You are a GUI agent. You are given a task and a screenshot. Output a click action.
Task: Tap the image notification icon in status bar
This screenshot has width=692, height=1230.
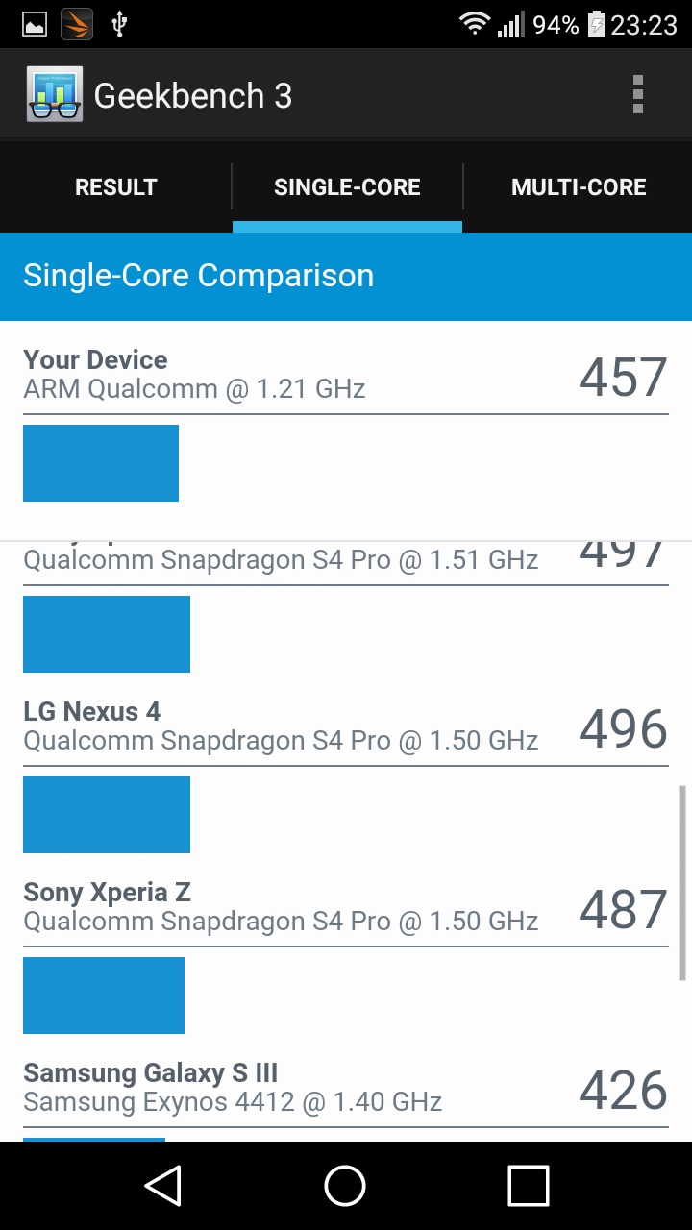[x=35, y=25]
